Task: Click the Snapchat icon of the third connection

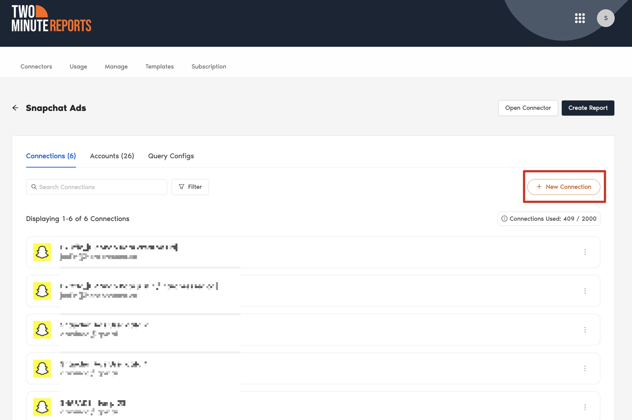Action: 42,330
